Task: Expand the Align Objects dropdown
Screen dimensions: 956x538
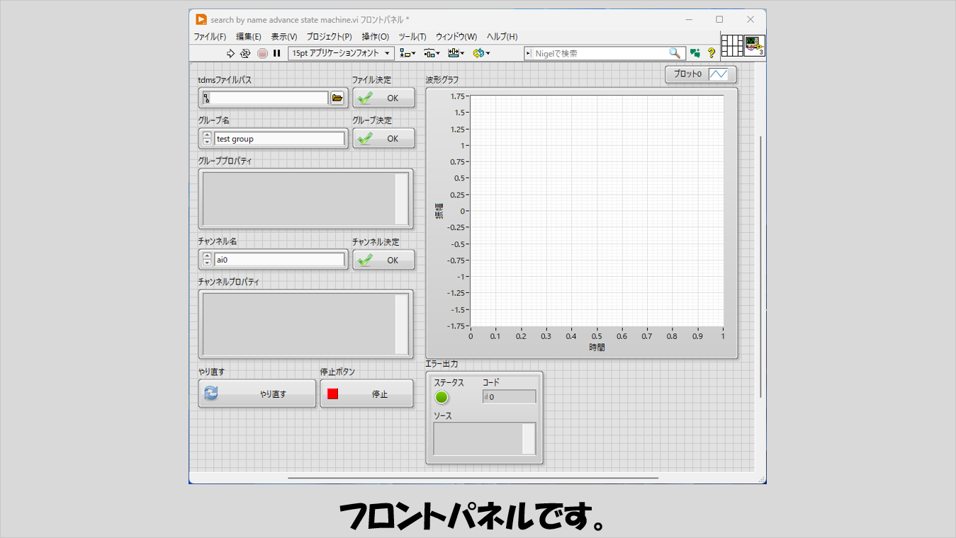Action: click(407, 53)
